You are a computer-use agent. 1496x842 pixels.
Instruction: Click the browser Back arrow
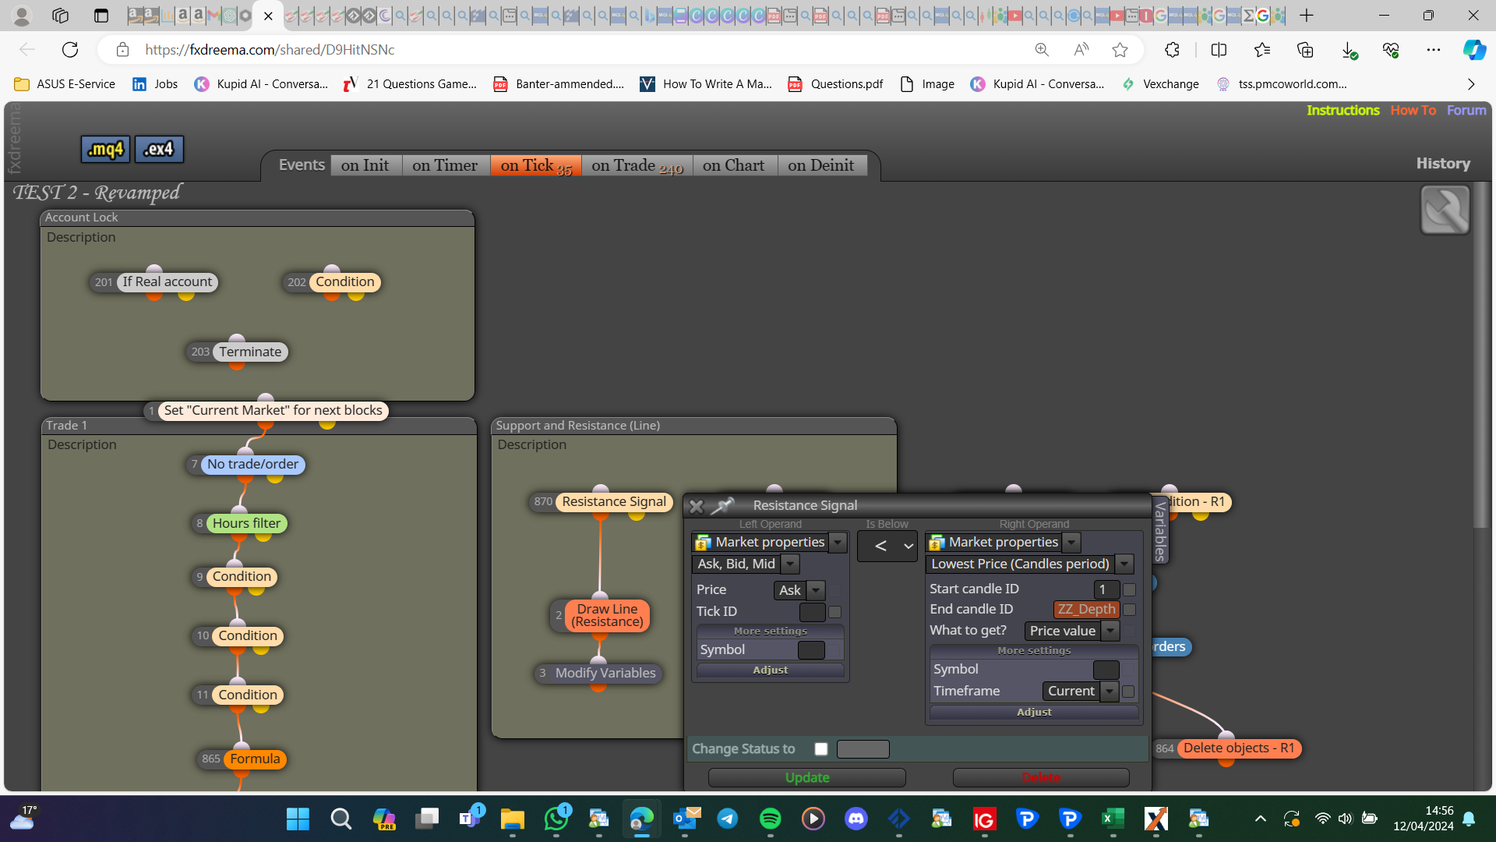27,50
